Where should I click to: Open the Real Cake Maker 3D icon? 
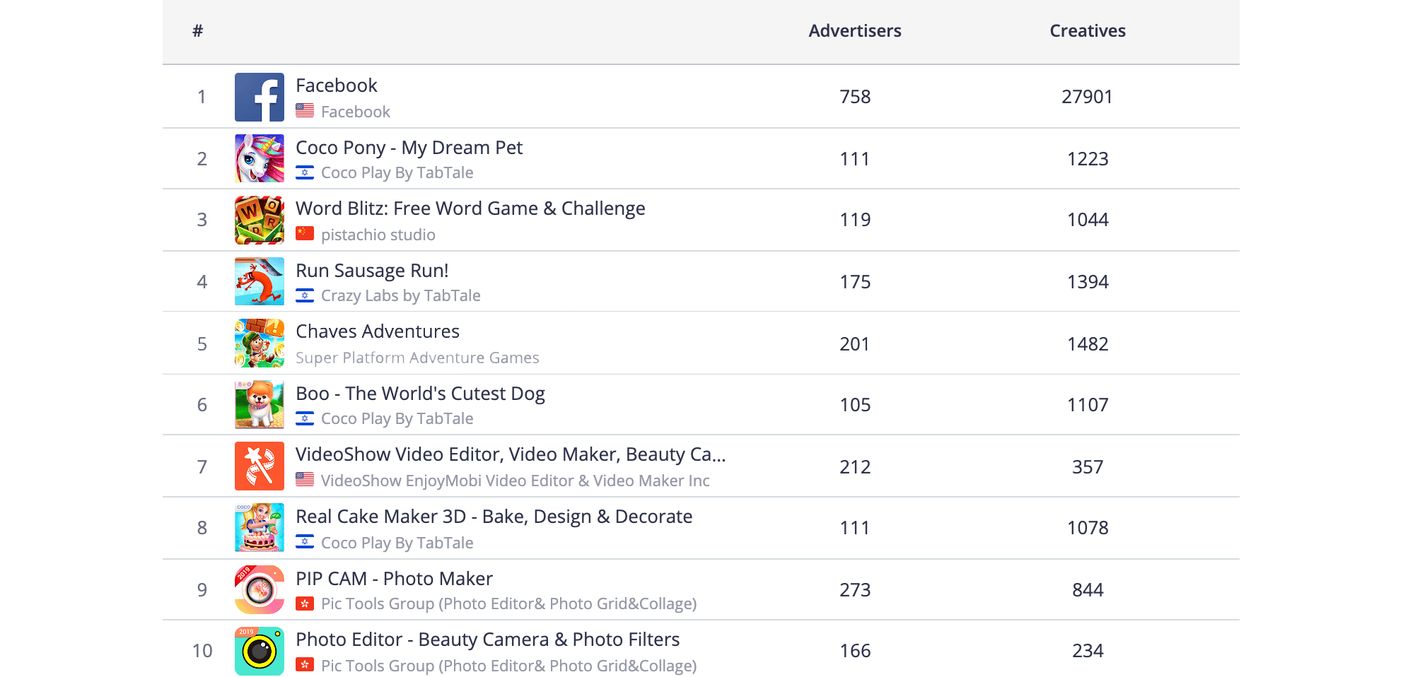(260, 527)
